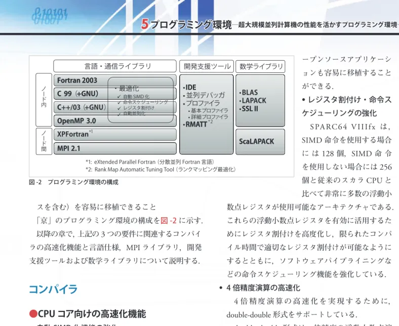Click the header subtitle '超大規模並列計算機の性能を活かす'

coord(290,25)
